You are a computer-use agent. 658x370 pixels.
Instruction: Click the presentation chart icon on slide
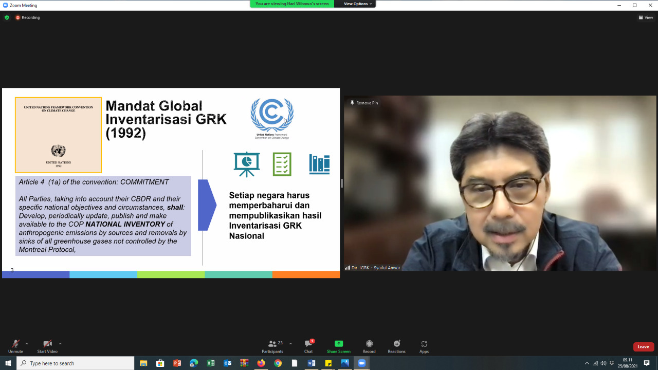coord(247,164)
